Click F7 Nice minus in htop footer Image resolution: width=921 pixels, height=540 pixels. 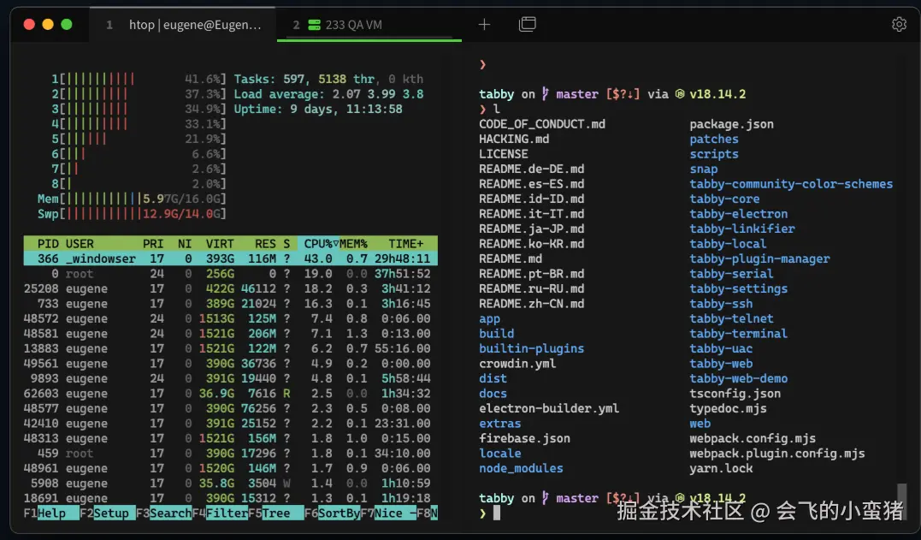click(389, 513)
